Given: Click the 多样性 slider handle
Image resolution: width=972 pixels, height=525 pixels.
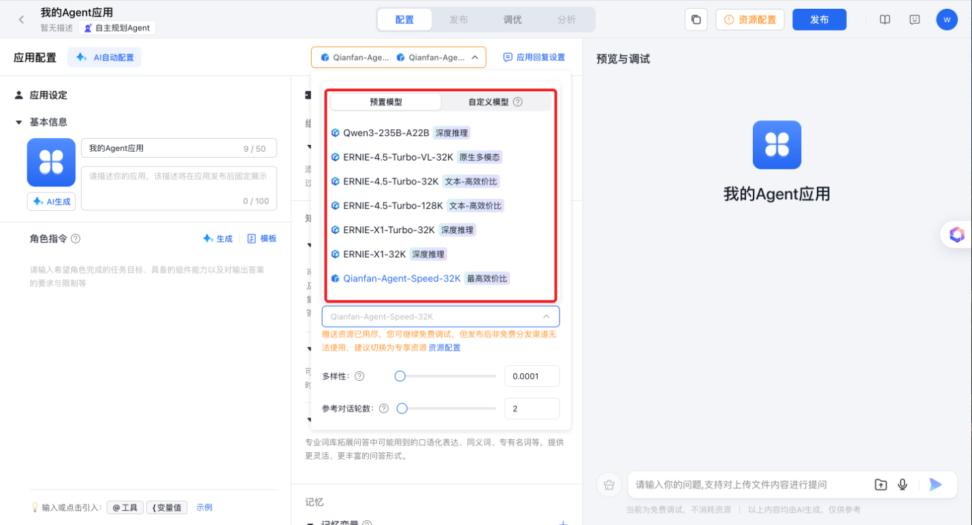Looking at the screenshot, I should (x=400, y=376).
